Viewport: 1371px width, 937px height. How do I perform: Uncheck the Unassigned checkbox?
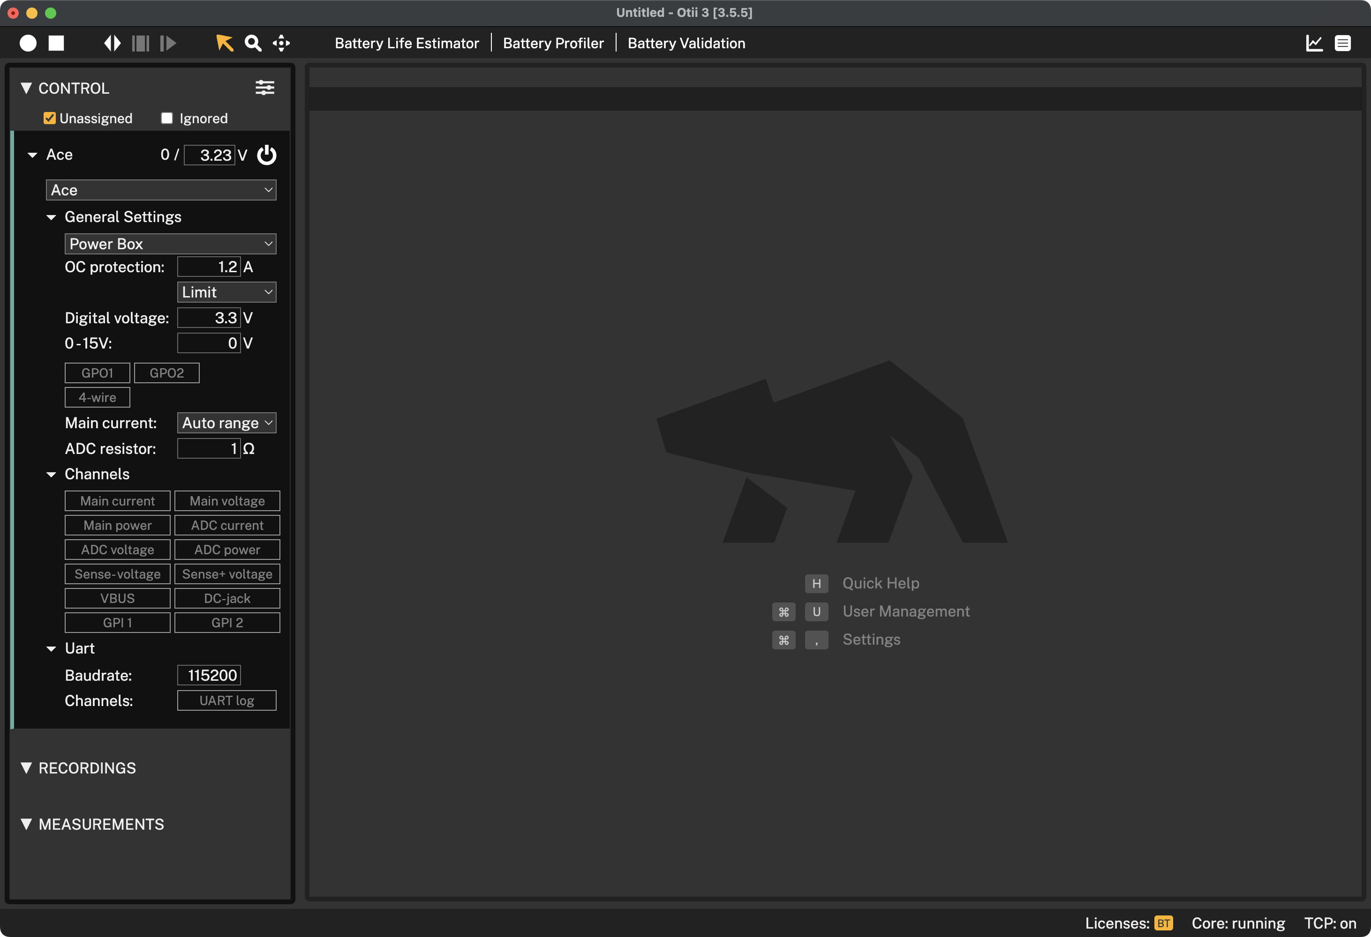click(x=50, y=119)
